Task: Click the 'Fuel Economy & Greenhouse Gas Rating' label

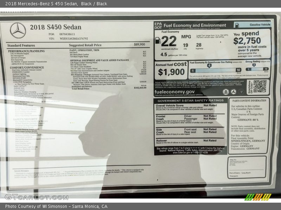Action: pos(211,62)
